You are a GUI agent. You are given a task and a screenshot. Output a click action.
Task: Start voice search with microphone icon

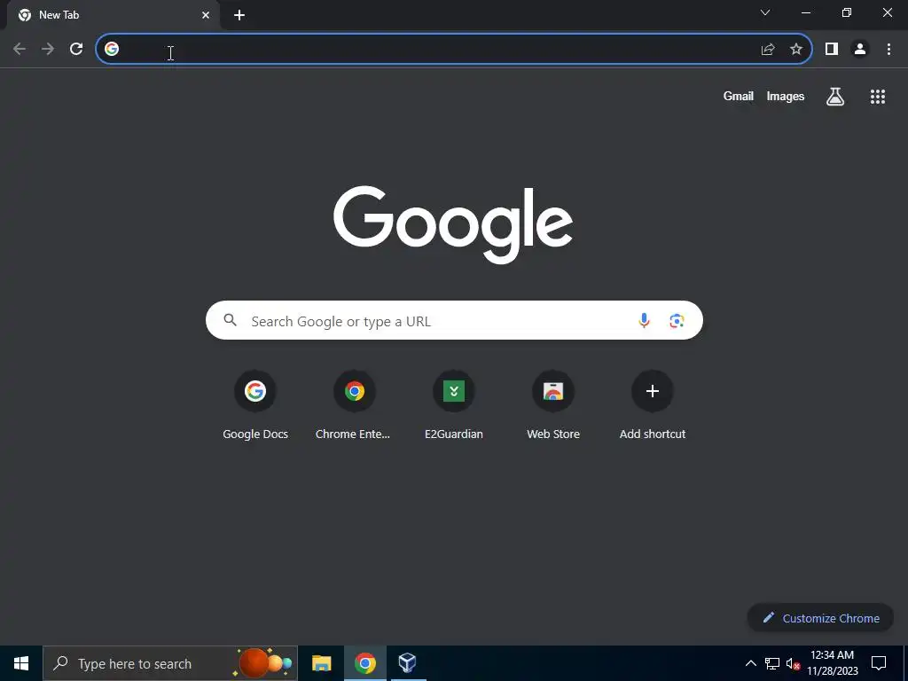pos(644,320)
